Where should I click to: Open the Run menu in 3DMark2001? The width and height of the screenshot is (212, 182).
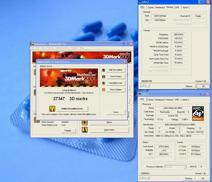pos(43,48)
